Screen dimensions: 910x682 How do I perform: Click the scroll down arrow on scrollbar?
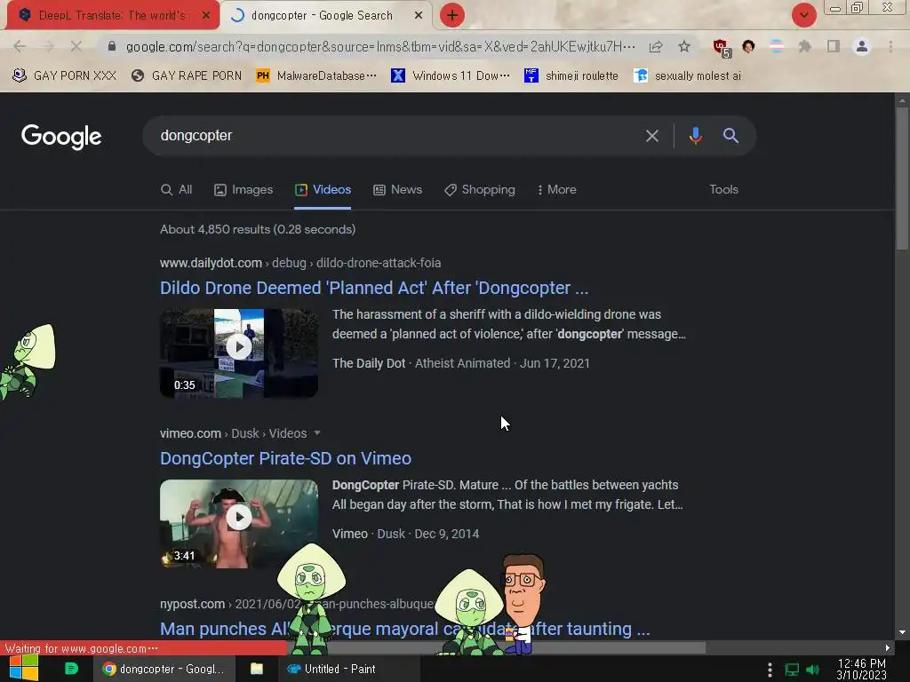(902, 632)
